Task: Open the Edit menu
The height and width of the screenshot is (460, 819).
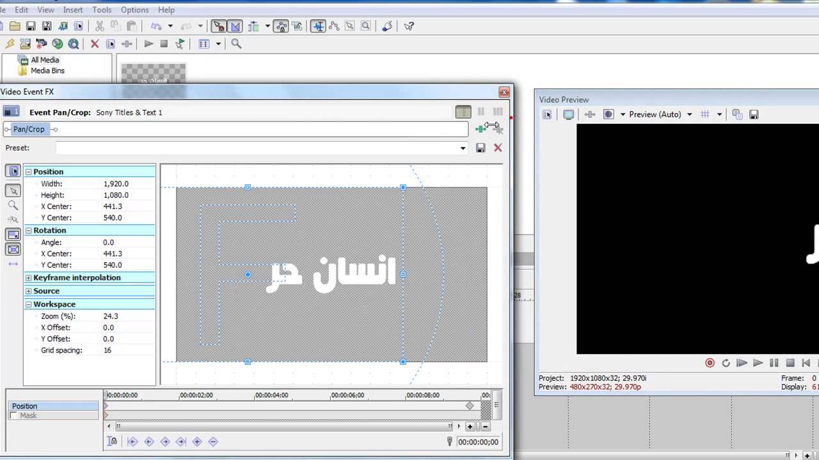Action: [21, 10]
